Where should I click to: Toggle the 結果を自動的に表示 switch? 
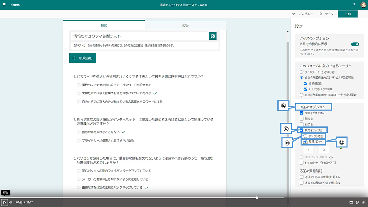pyautogui.click(x=355, y=44)
